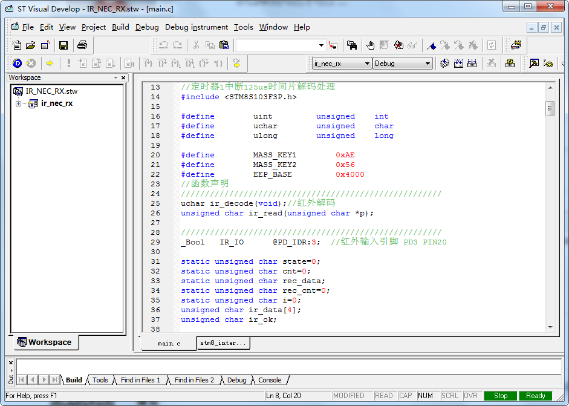This screenshot has height=406, width=569.
Task: Click the Find in Files binoculars icon
Action: [352, 45]
